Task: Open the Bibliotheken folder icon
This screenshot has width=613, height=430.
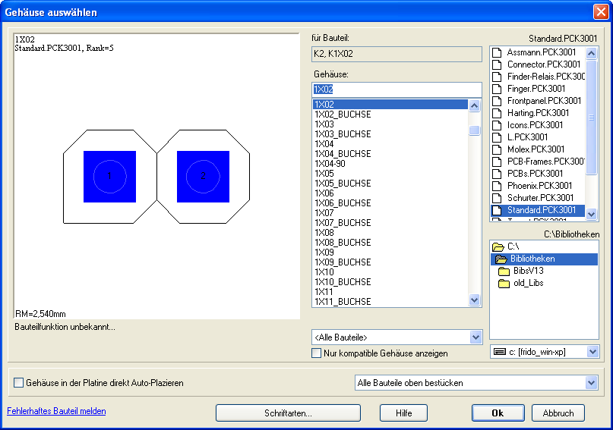Action: coord(501,259)
